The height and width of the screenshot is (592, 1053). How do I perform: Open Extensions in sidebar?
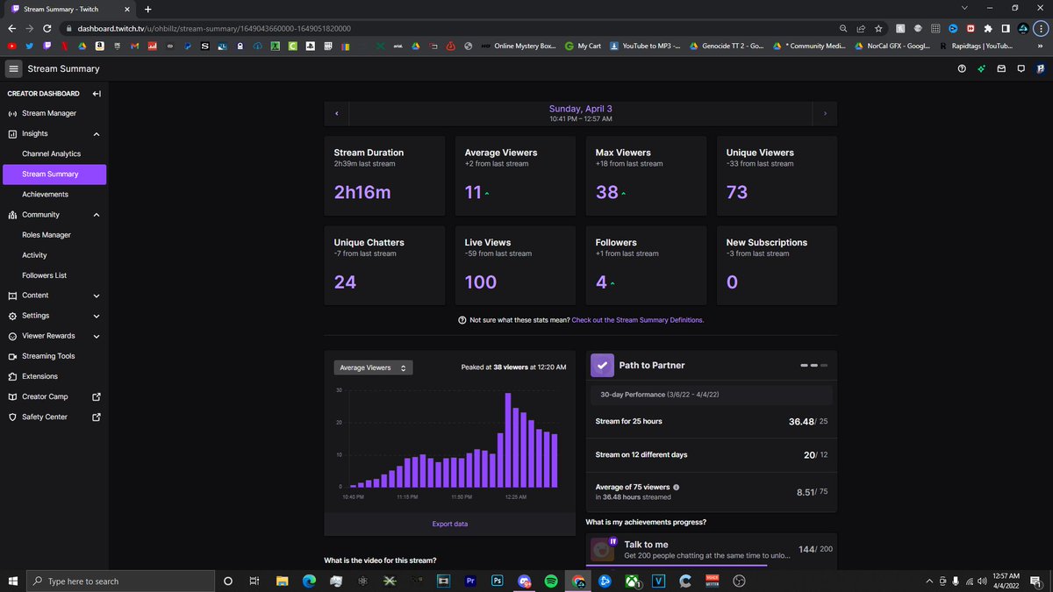tap(54, 376)
